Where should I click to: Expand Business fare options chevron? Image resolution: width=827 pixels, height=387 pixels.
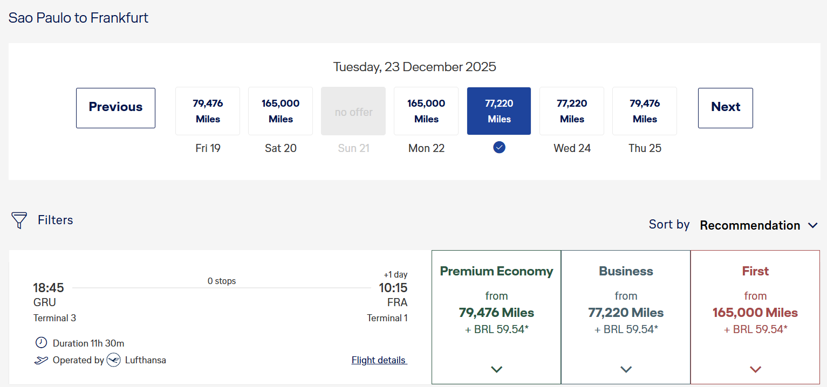(626, 369)
